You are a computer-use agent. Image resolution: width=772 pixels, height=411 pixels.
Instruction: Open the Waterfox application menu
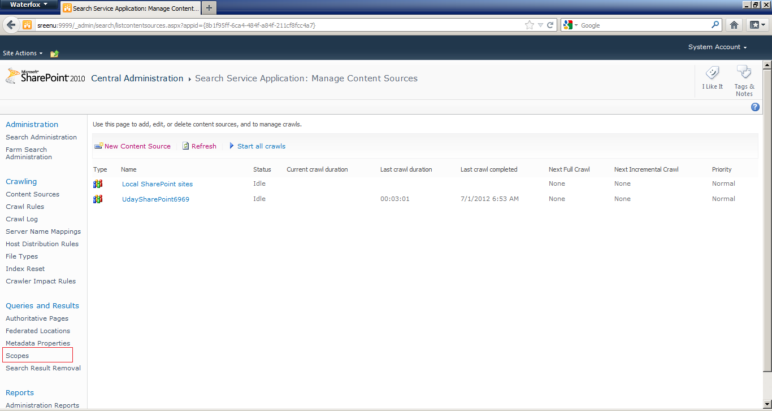pos(29,5)
